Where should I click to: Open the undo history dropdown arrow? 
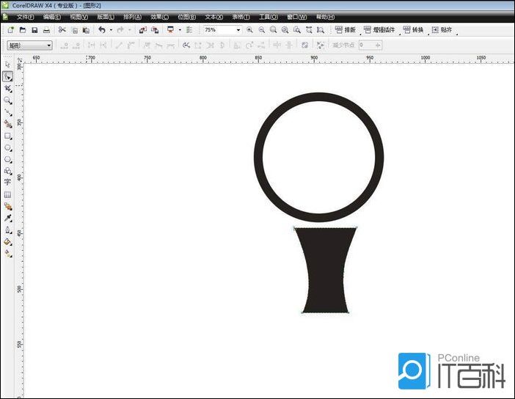[112, 30]
